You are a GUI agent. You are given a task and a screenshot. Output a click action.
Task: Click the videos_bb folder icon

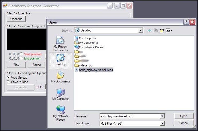click(x=77, y=65)
